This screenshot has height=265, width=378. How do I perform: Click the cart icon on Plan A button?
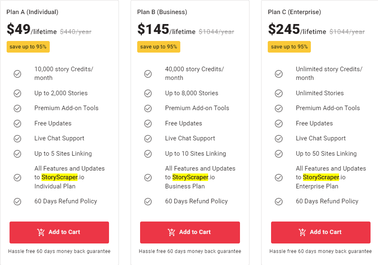pyautogui.click(x=41, y=232)
